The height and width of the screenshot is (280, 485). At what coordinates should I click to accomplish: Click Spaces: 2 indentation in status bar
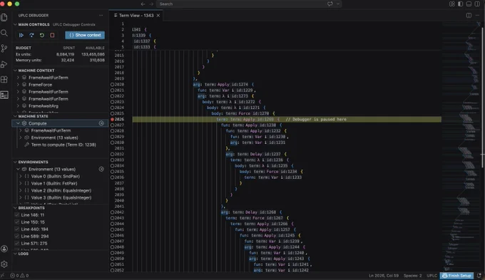pos(413,275)
